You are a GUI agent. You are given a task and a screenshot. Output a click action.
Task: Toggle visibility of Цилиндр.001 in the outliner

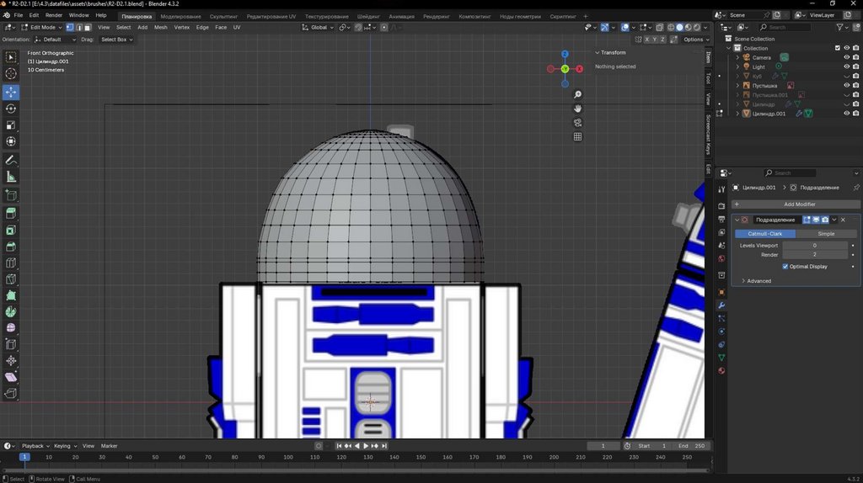coord(846,114)
